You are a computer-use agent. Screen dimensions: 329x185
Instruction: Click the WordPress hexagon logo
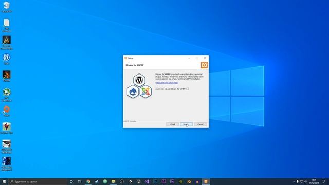(139, 80)
